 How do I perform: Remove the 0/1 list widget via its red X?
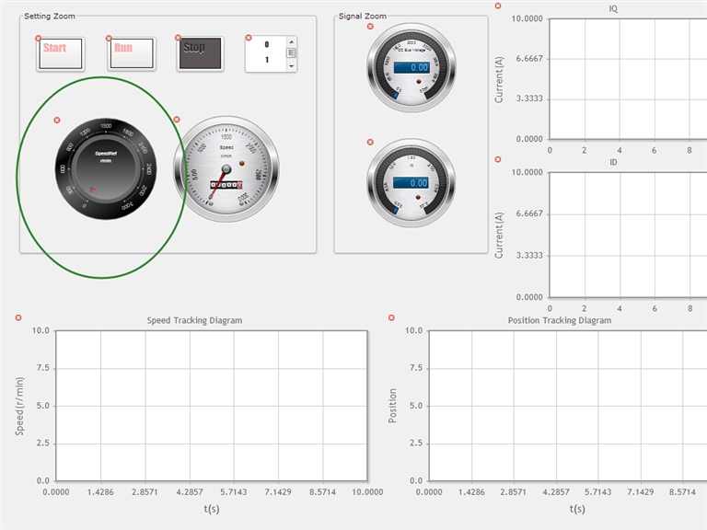pyautogui.click(x=249, y=38)
